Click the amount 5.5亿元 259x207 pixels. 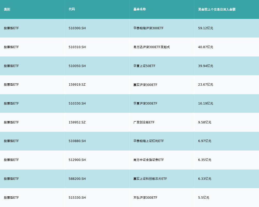[x=204, y=198]
